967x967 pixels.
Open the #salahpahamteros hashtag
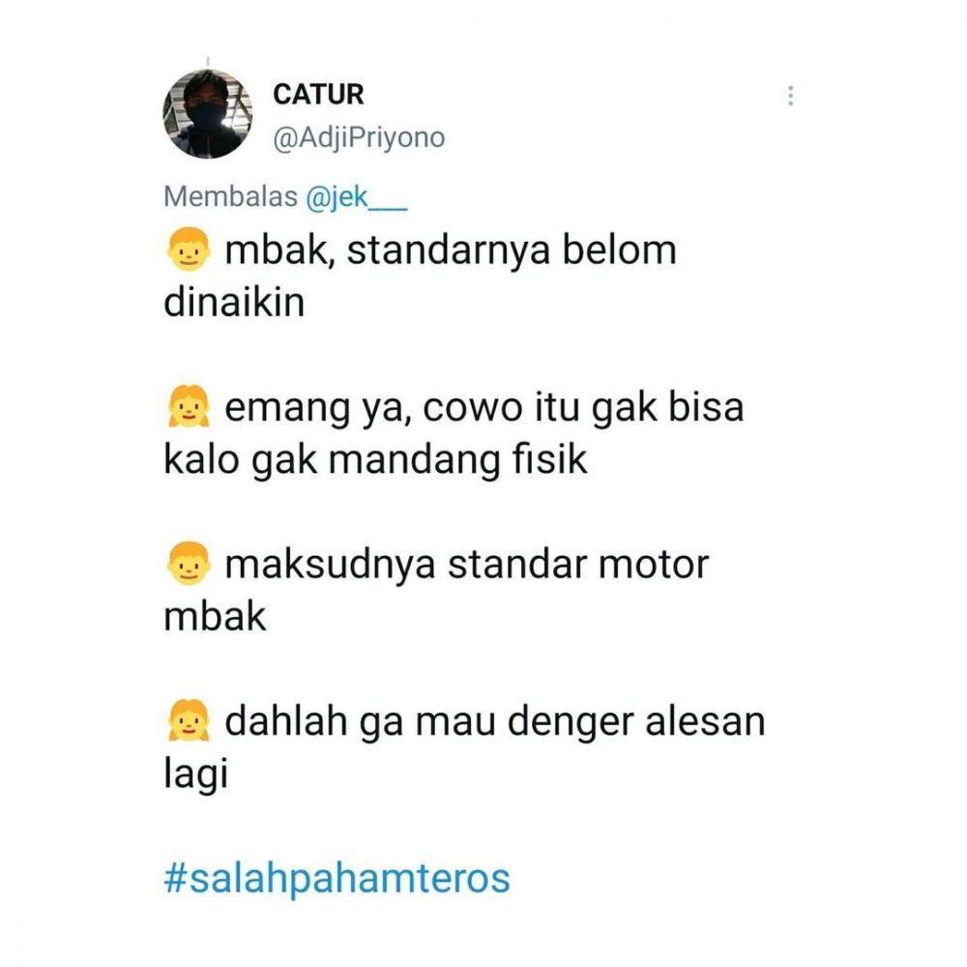(337, 879)
